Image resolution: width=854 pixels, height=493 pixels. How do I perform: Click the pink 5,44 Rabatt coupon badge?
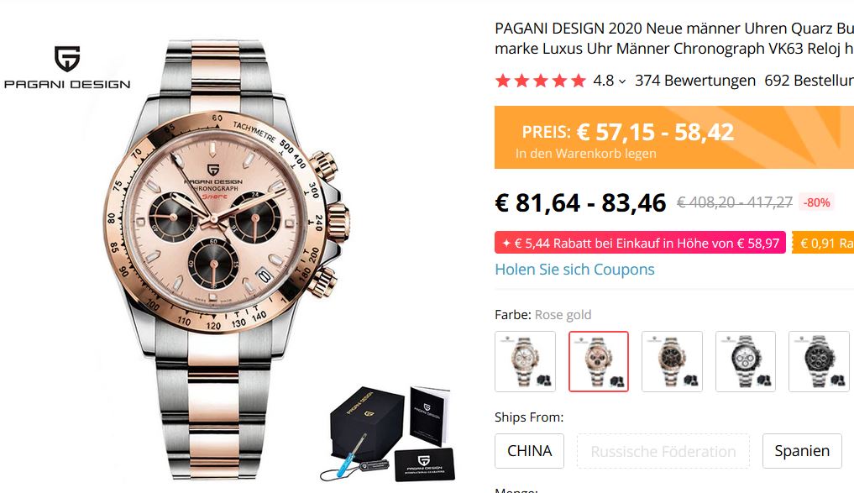point(640,243)
